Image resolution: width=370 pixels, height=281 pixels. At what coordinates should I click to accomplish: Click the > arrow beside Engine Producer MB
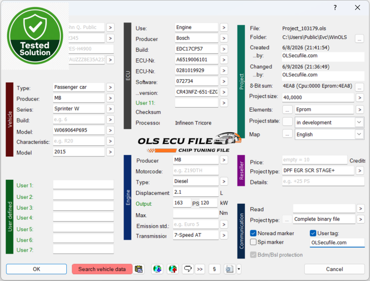point(224,160)
